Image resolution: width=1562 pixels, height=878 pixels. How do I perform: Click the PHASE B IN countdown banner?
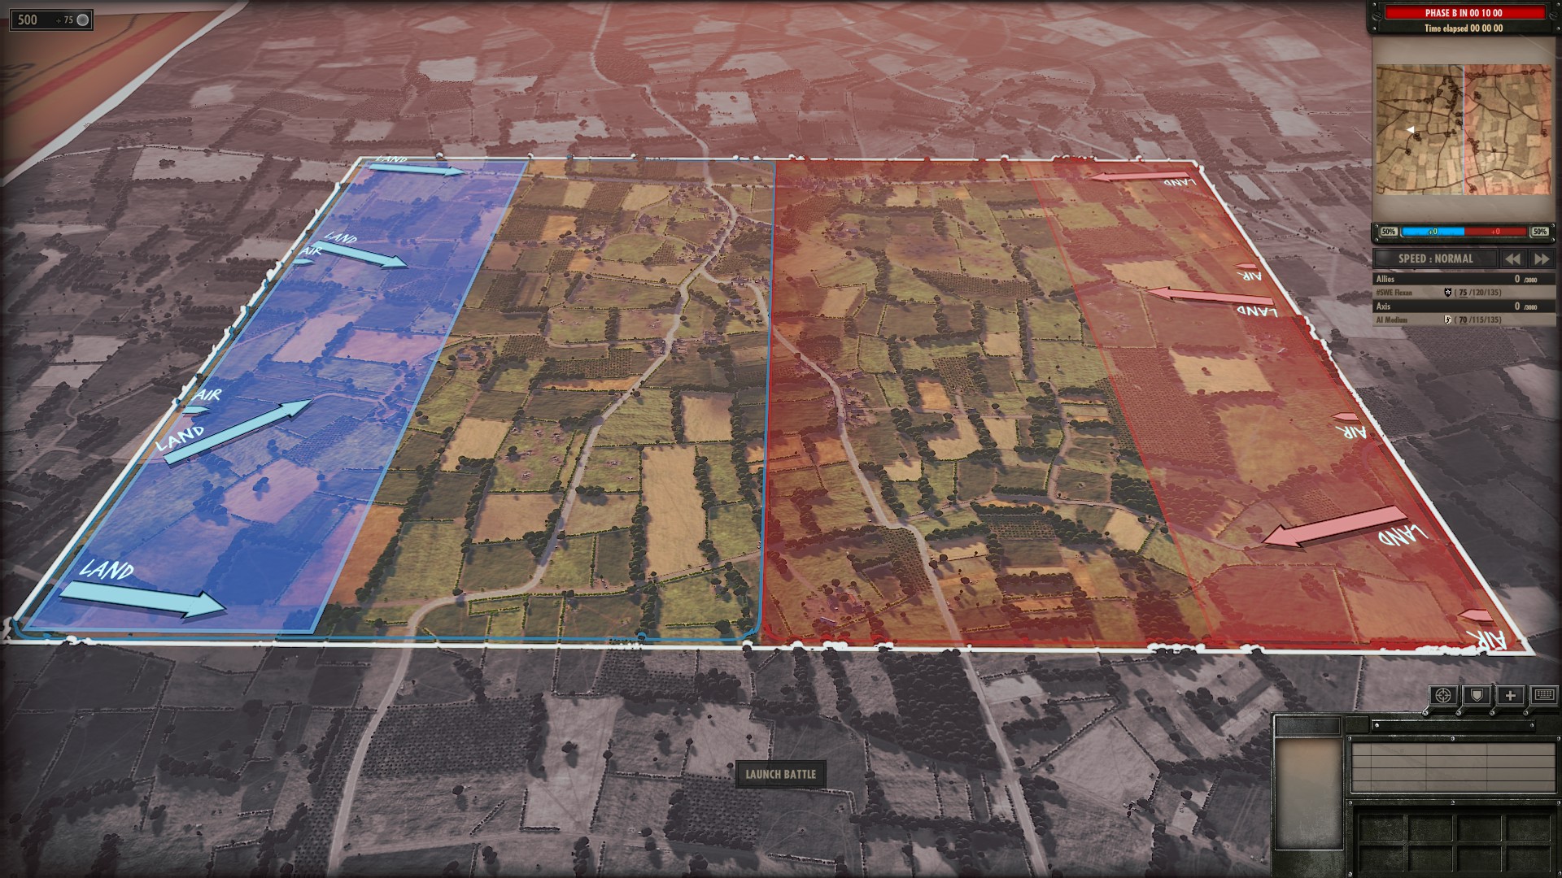[x=1464, y=13]
